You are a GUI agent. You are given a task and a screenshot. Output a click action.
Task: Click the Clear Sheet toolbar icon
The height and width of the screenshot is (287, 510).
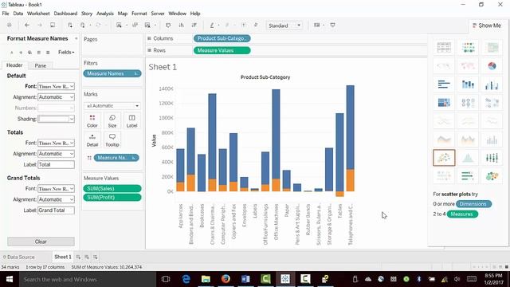point(147,25)
